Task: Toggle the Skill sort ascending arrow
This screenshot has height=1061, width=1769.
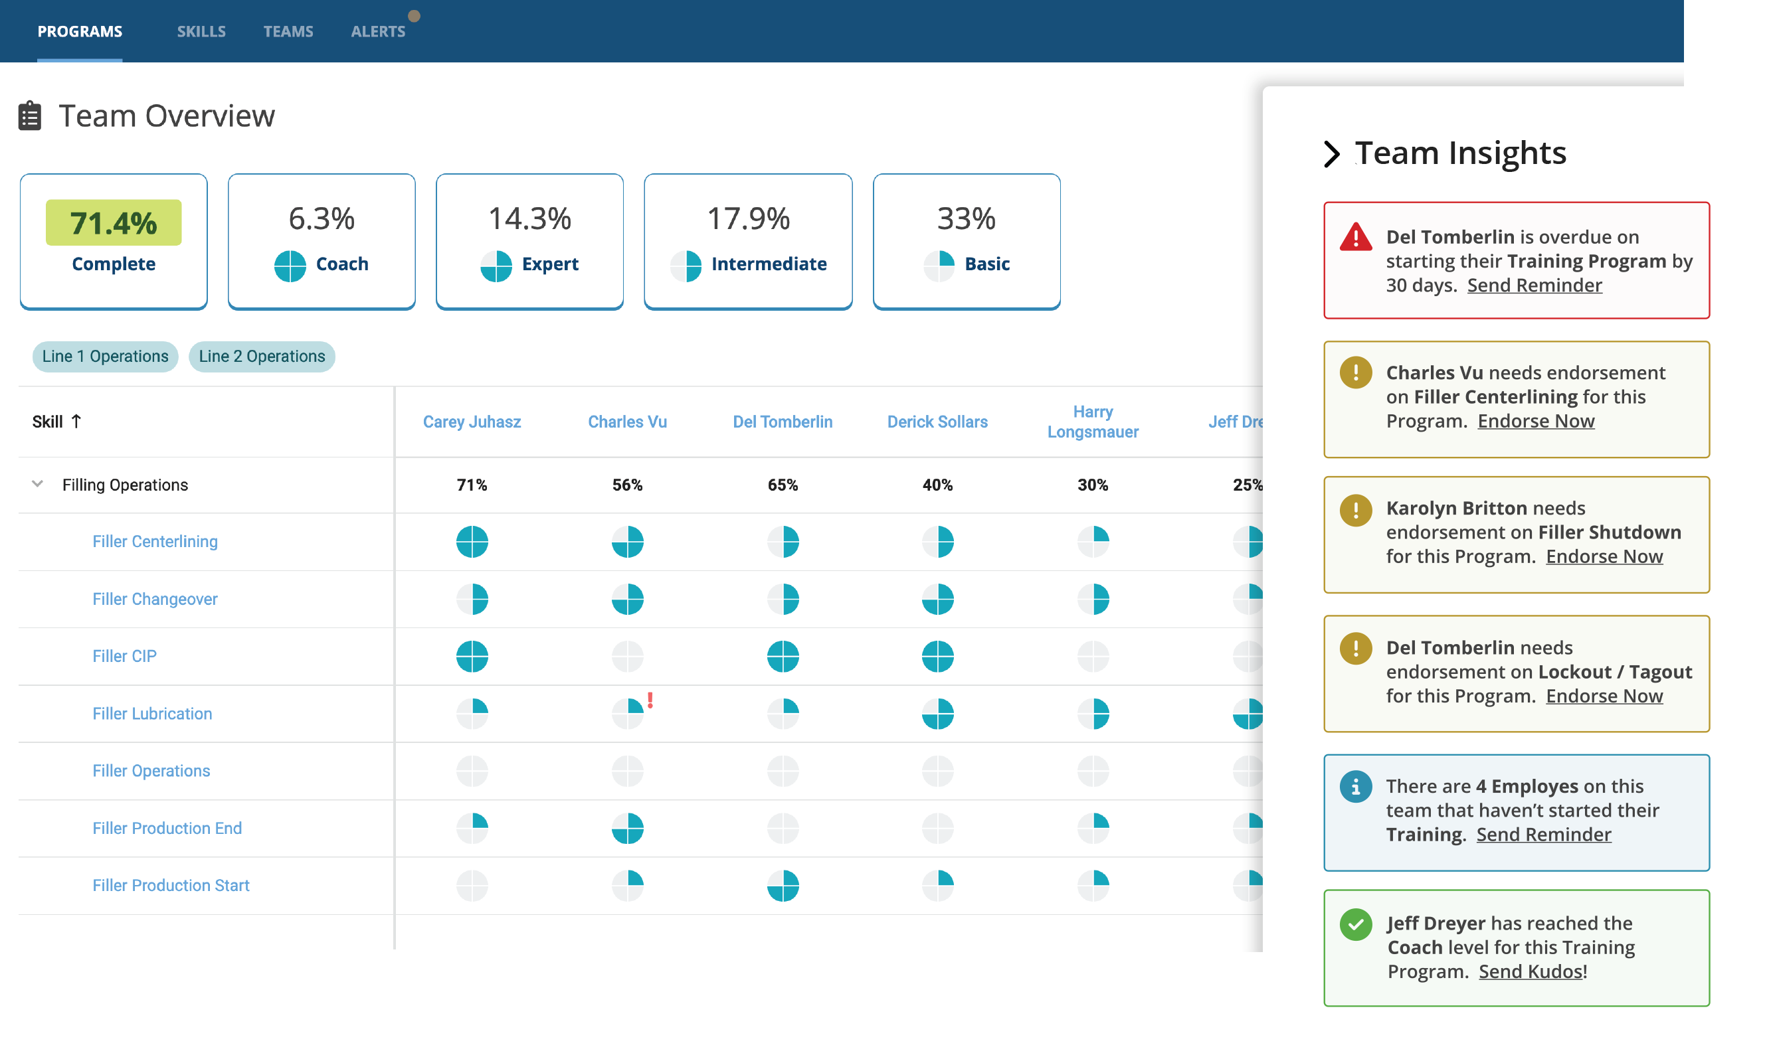Action: (x=80, y=420)
